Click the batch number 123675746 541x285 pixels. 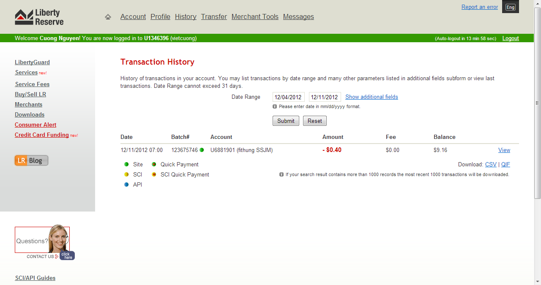pyautogui.click(x=184, y=150)
